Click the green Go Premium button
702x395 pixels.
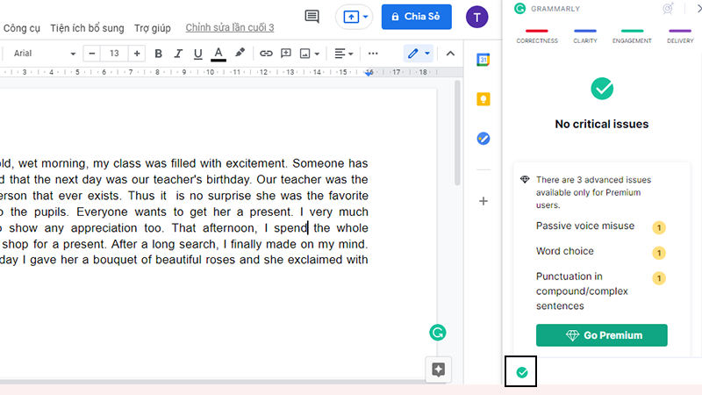(x=602, y=335)
